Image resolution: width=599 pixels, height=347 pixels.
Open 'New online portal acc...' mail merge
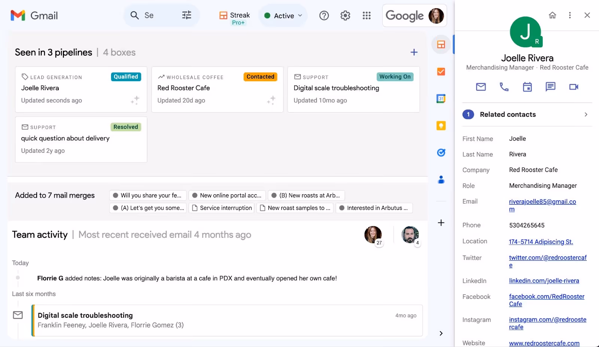(227, 196)
